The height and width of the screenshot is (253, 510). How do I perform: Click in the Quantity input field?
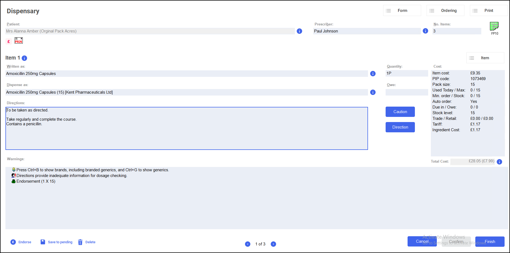(406, 73)
